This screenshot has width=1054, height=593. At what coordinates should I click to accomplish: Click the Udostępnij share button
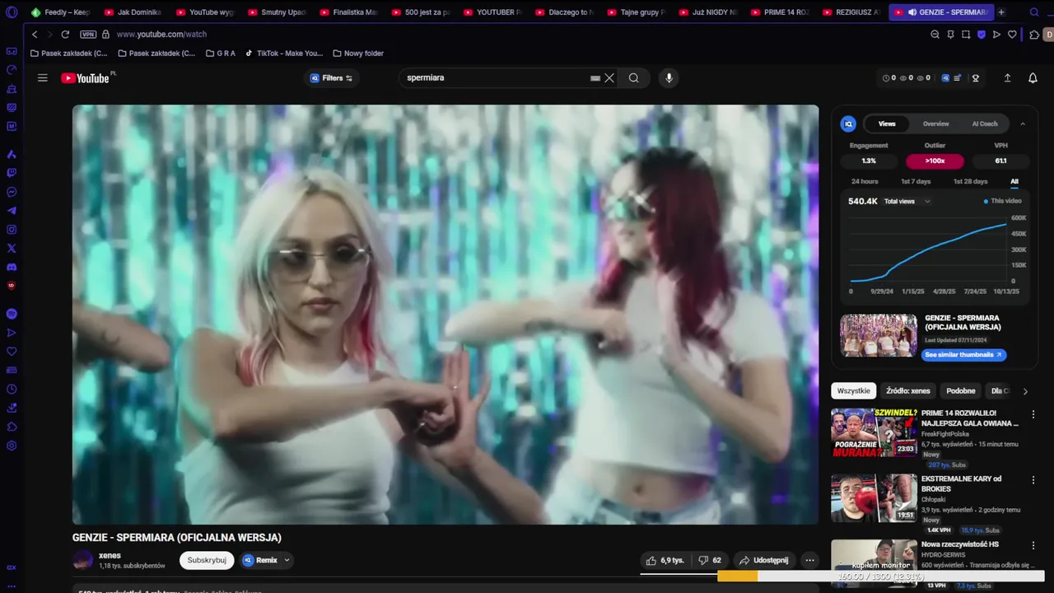[x=764, y=560]
